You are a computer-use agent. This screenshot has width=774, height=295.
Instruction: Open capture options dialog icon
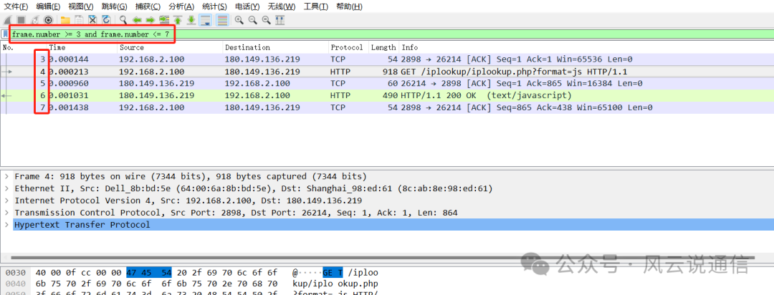(x=48, y=20)
